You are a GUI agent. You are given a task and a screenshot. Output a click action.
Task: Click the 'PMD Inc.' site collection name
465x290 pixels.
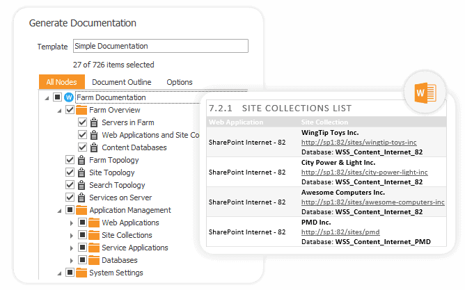[316, 223]
